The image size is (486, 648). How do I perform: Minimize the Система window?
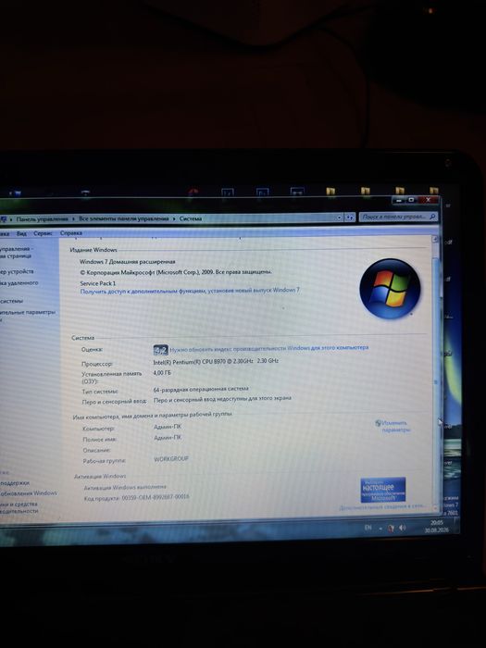398,200
